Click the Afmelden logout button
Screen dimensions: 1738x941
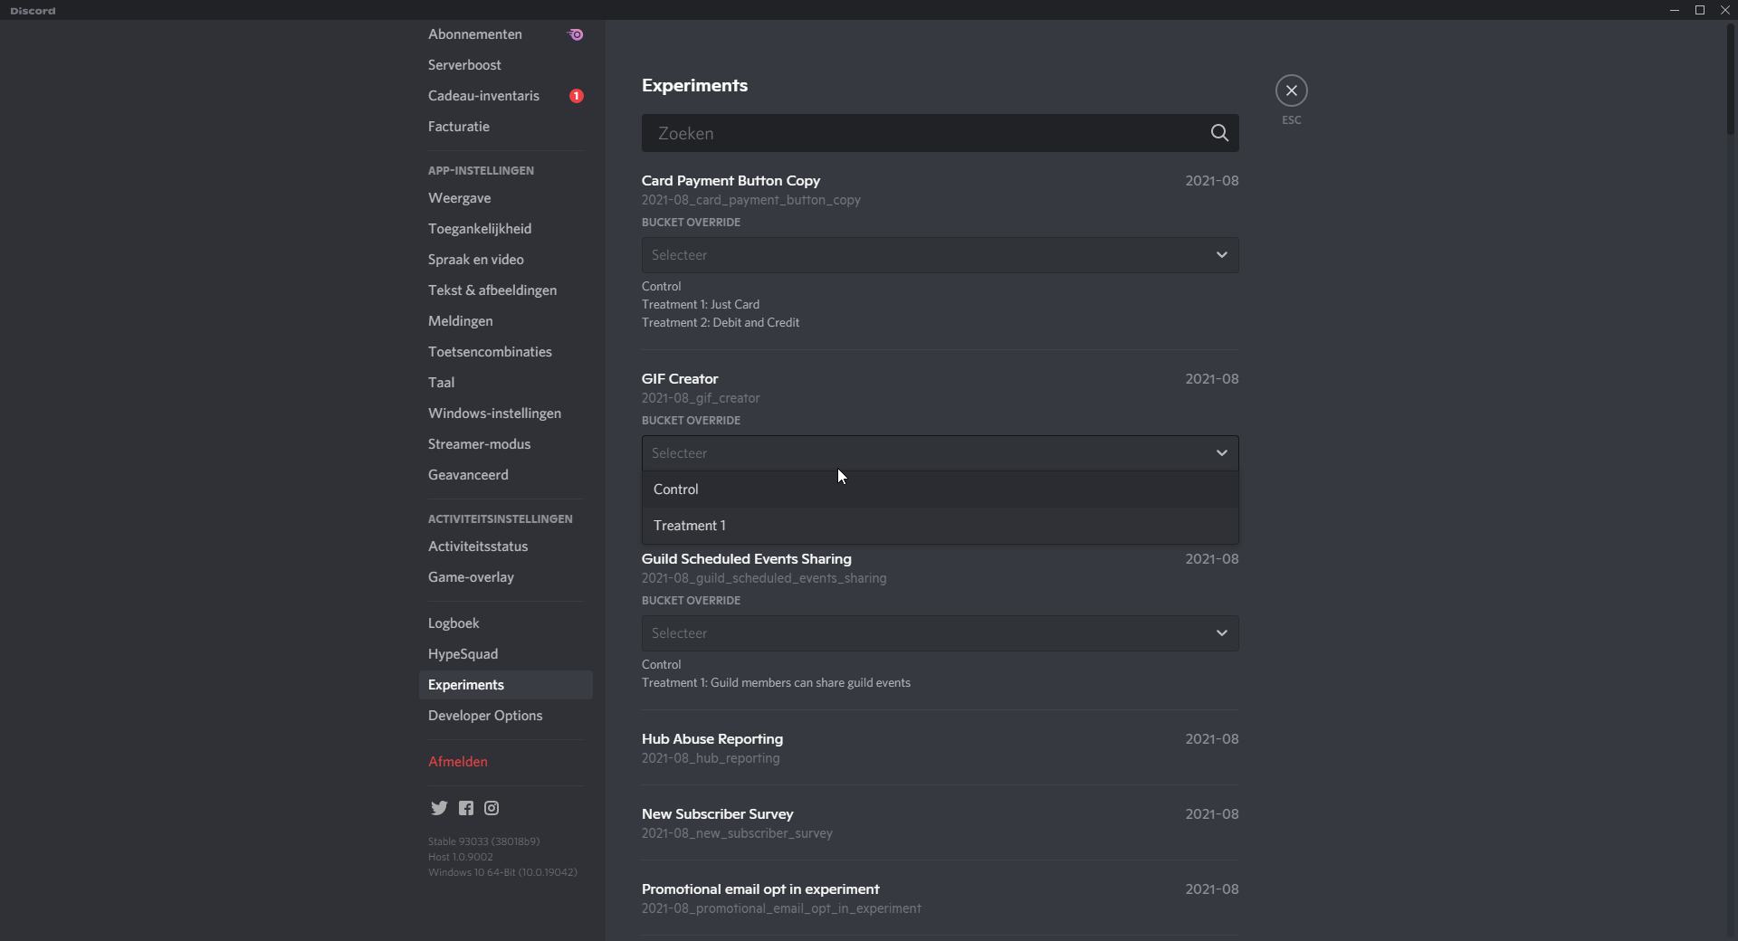pos(458,762)
